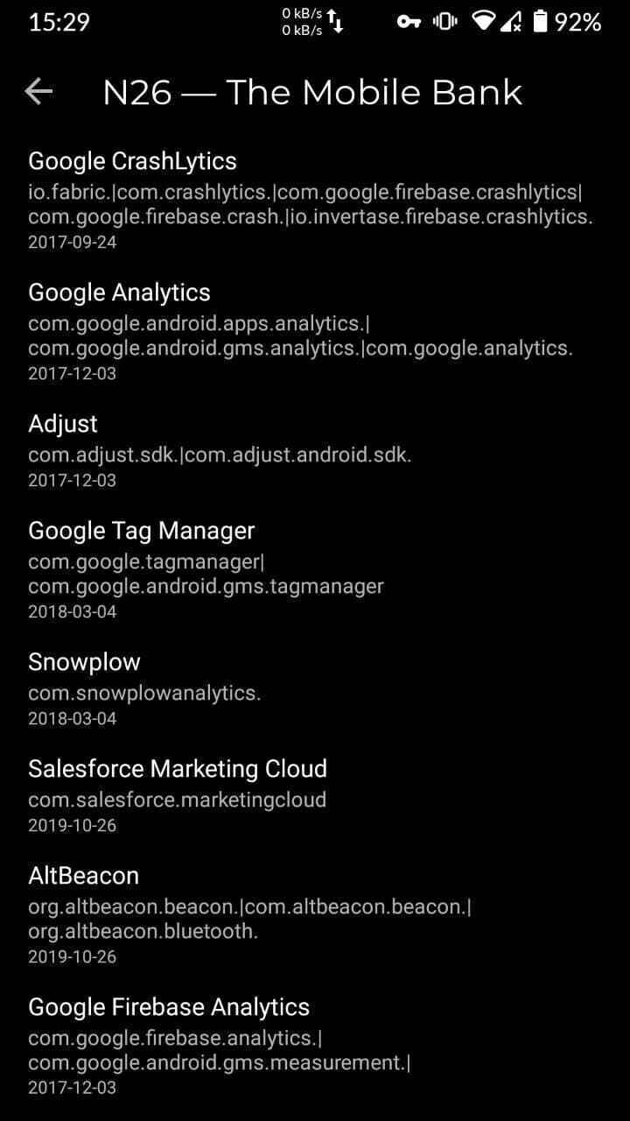The width and height of the screenshot is (630, 1121).
Task: Tap the VPN key status icon
Action: [x=409, y=22]
